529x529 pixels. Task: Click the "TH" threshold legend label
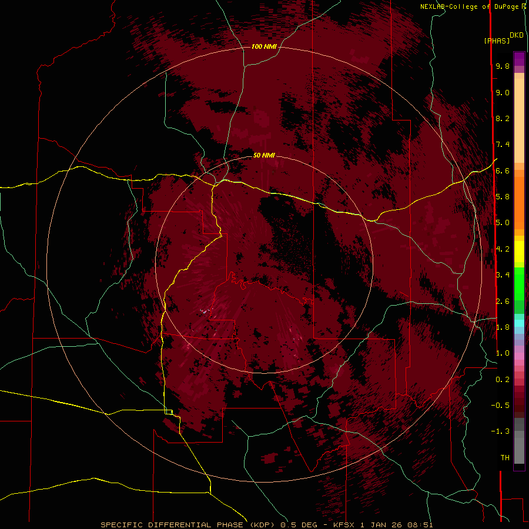[x=505, y=458]
